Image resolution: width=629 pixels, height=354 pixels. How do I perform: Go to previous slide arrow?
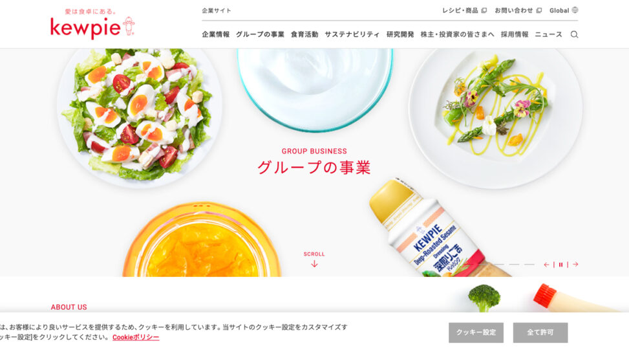coord(546,265)
